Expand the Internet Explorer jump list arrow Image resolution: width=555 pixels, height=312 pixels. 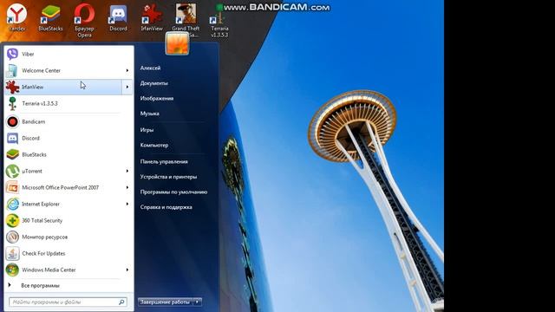pyautogui.click(x=127, y=204)
